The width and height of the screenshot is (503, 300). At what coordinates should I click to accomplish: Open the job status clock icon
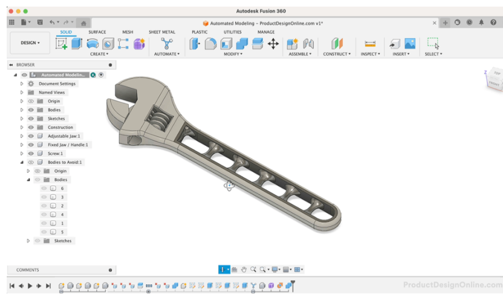coord(469,22)
